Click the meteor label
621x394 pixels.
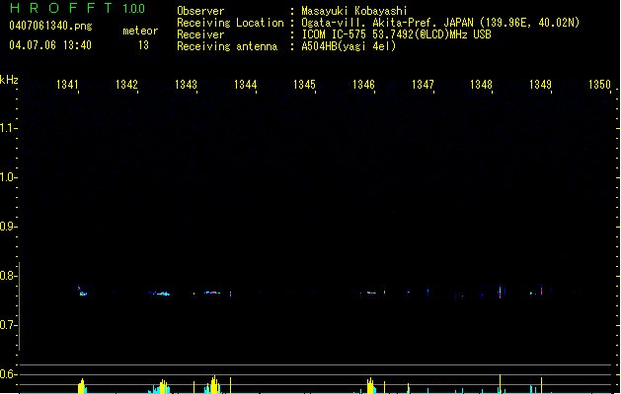(x=140, y=31)
